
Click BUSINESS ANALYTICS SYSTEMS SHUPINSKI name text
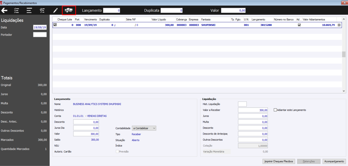97,104
